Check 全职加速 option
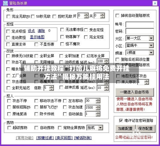 [61, 56]
